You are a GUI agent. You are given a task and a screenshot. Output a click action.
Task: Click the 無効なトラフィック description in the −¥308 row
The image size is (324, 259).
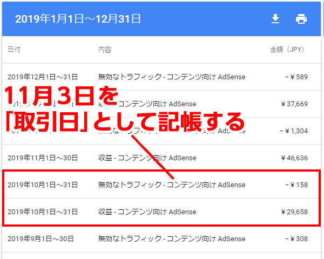point(172,238)
